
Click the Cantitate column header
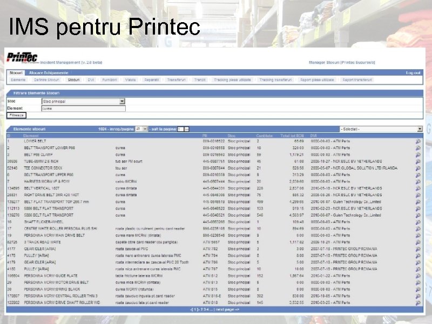tap(264, 136)
